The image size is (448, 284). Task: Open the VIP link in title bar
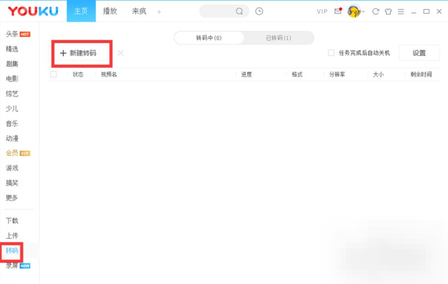pyautogui.click(x=322, y=11)
